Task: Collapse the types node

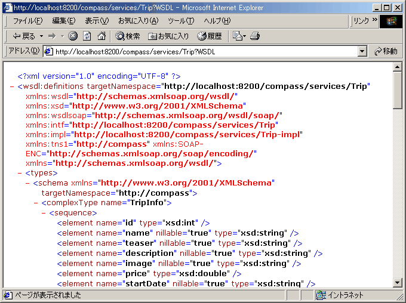Action: point(20,173)
